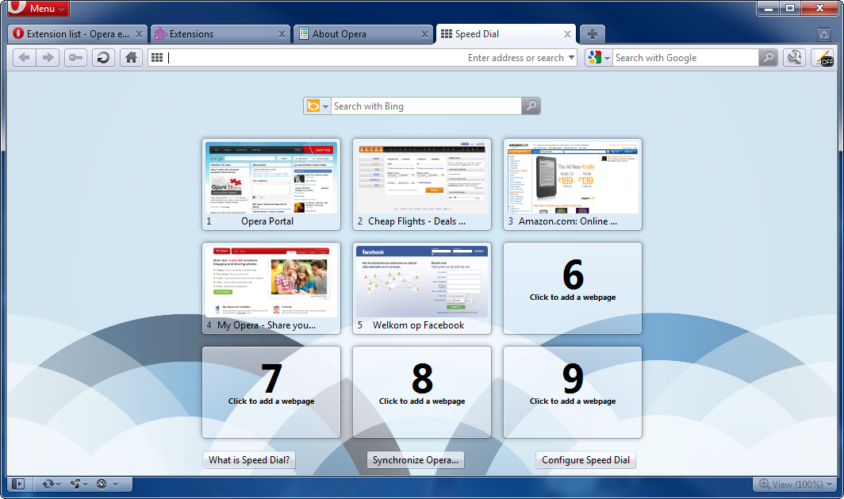Open Opera Turbo status icon
This screenshot has height=499, width=844.
pos(102,484)
